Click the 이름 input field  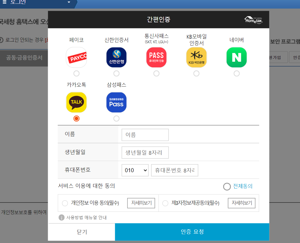point(145,135)
